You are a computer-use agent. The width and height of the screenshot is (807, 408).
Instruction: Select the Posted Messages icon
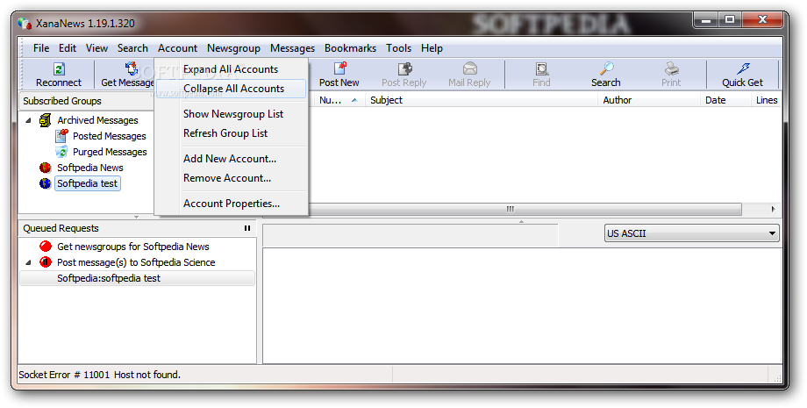tap(61, 136)
